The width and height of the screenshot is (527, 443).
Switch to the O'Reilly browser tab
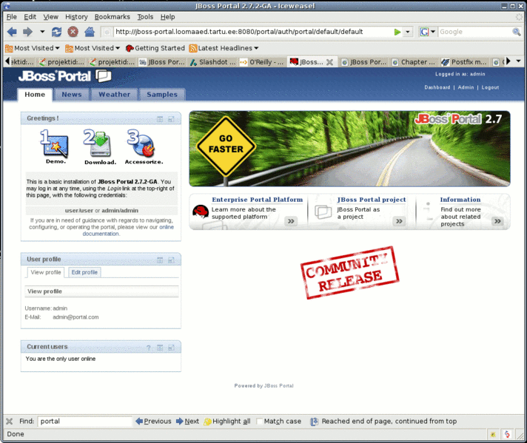(262, 62)
